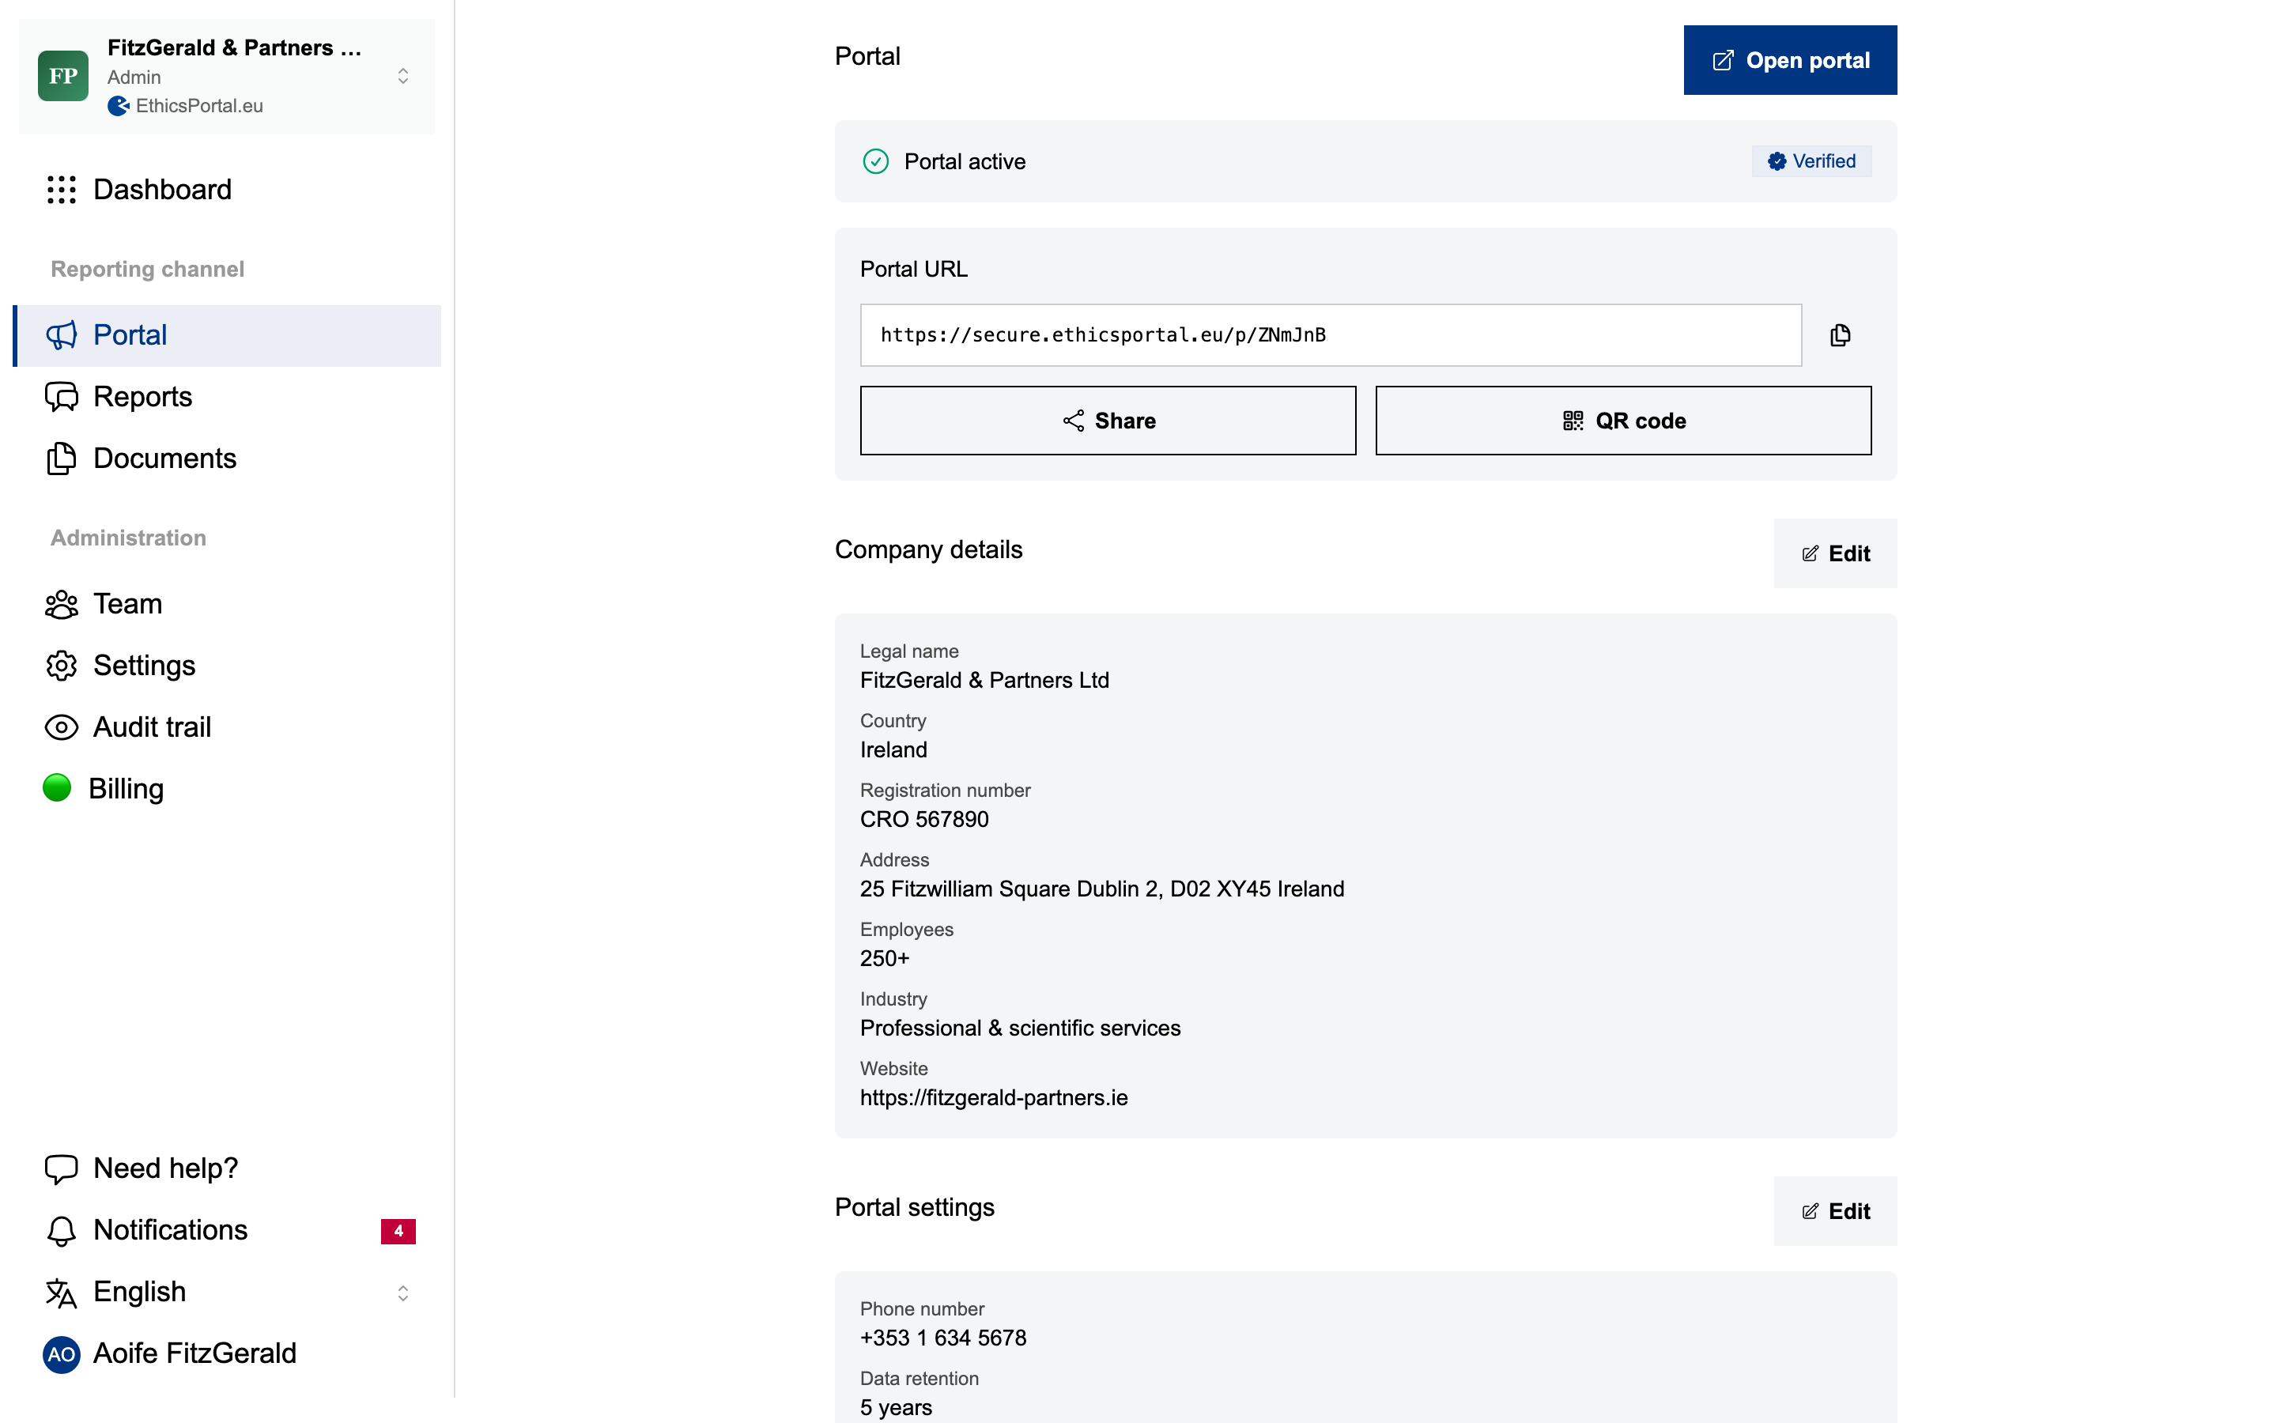Open the Billing page
Screen dimensions: 2277x1423
(227, 789)
